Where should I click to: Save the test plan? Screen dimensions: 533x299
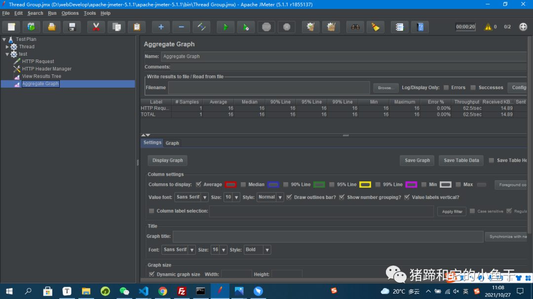[x=72, y=27]
